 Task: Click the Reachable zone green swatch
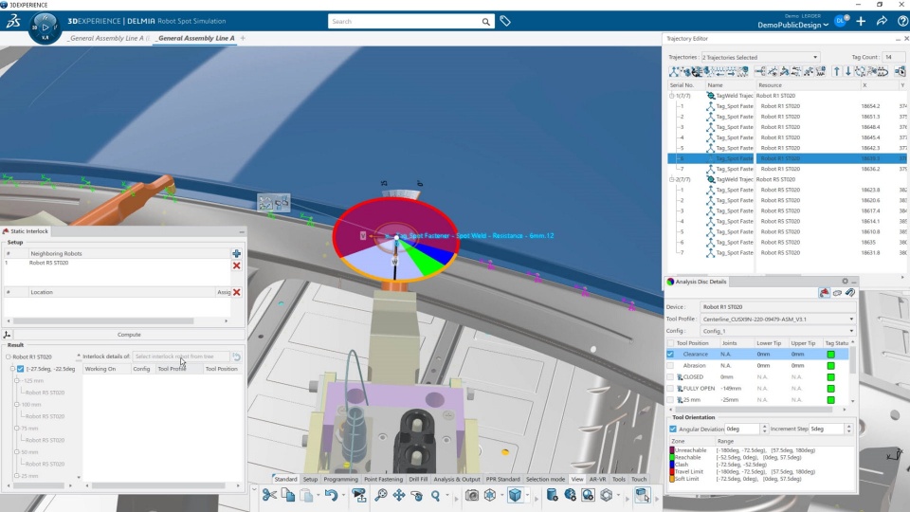[x=672, y=457]
